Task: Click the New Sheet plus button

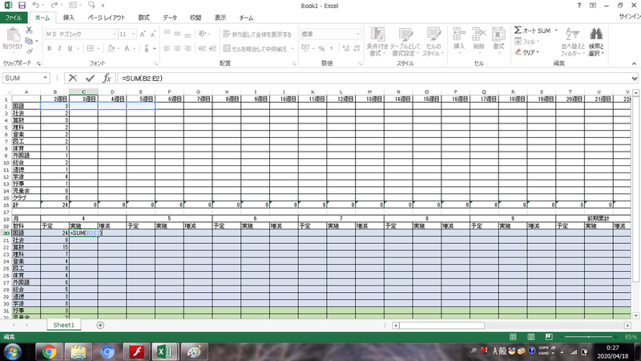Action: pyautogui.click(x=100, y=325)
